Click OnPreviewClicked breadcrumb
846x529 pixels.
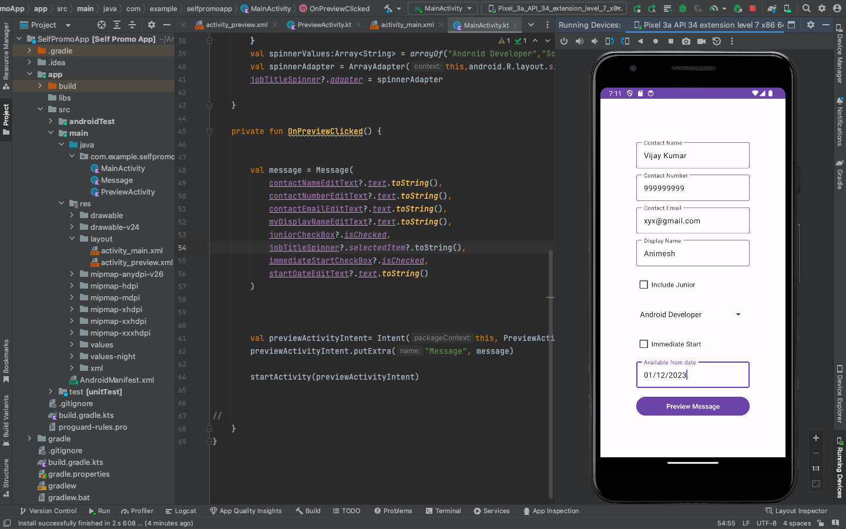tap(334, 8)
